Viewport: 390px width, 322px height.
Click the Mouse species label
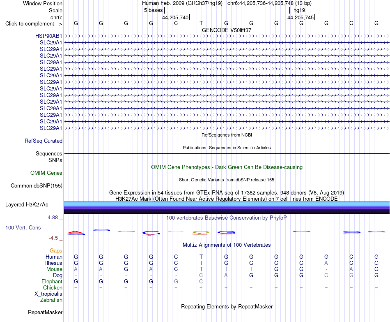(54, 269)
